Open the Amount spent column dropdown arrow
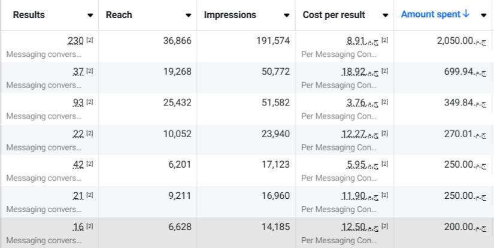 (x=483, y=16)
